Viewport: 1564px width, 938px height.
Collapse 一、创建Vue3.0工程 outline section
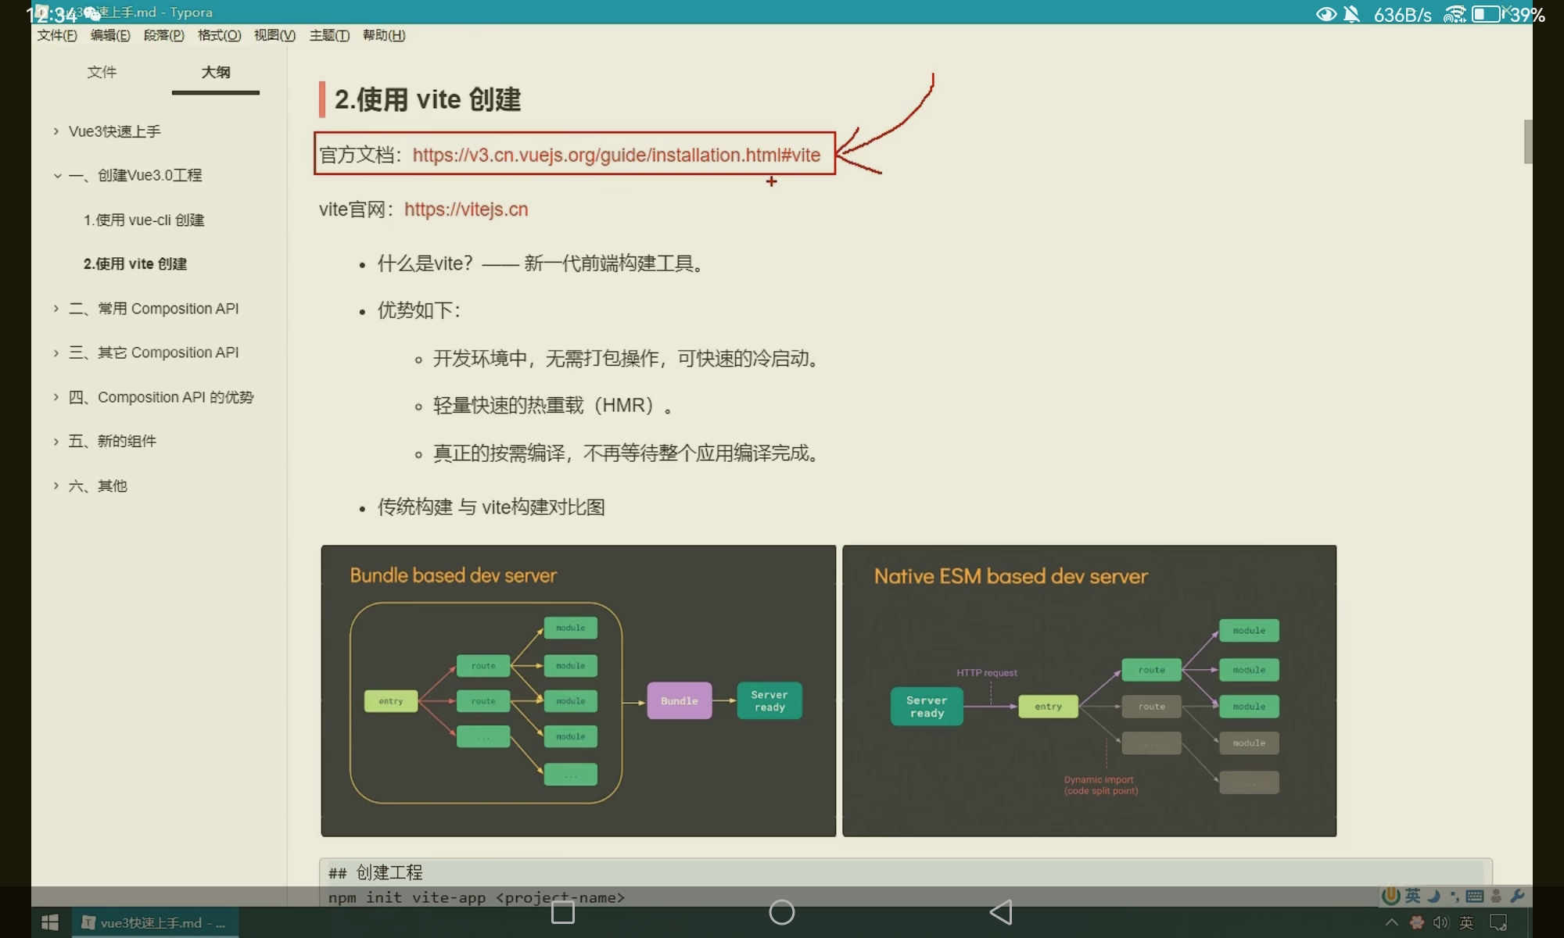tap(57, 176)
